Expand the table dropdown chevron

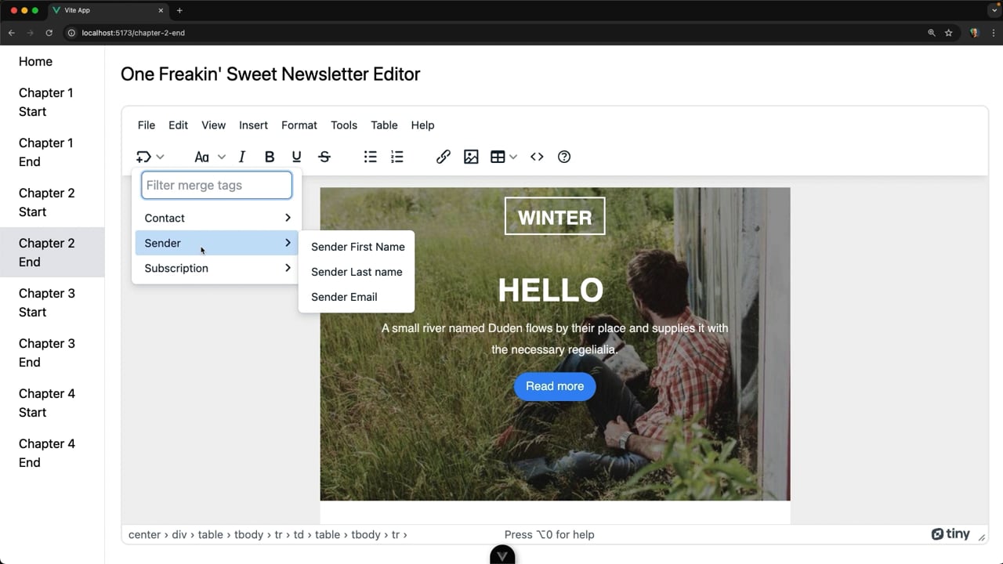(x=513, y=157)
